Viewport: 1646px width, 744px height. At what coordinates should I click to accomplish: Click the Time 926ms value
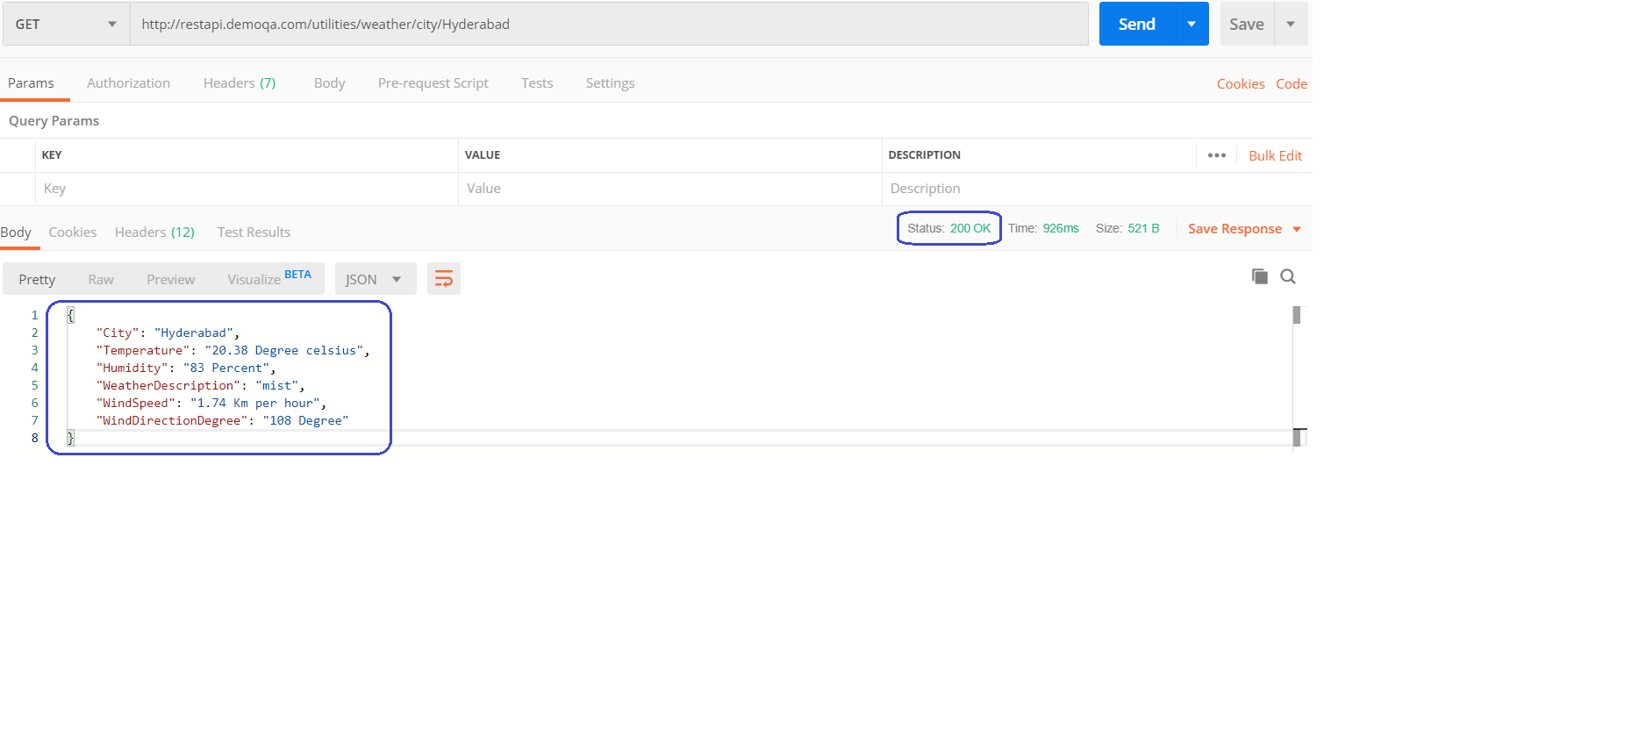[1061, 228]
